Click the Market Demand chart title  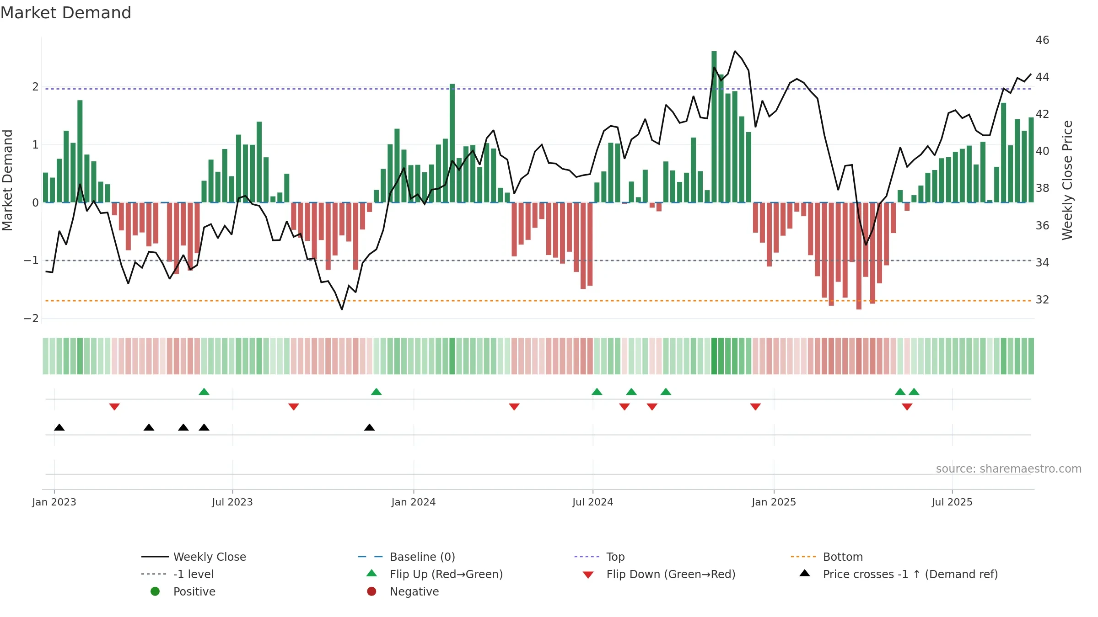(66, 13)
